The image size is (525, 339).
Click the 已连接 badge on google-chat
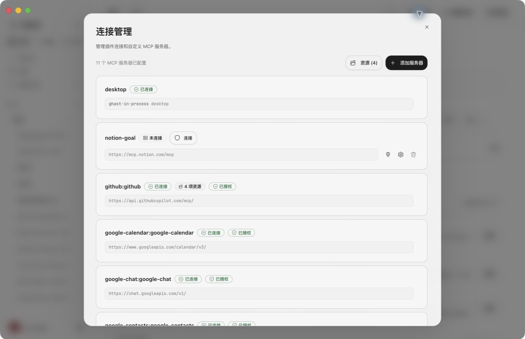tap(188, 279)
